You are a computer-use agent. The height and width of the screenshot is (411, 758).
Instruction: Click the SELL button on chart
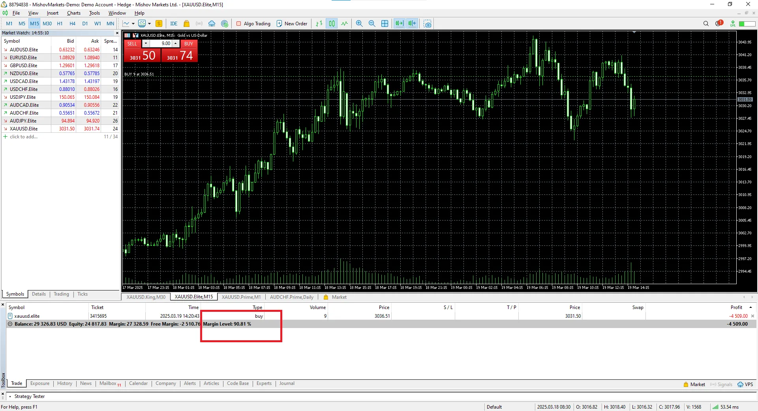[x=132, y=44]
